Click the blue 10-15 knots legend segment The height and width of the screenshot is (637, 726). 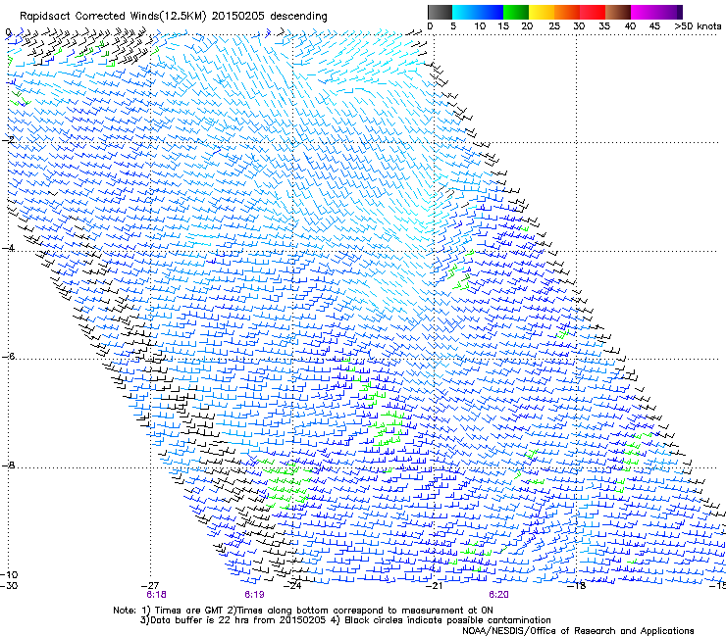click(x=491, y=12)
